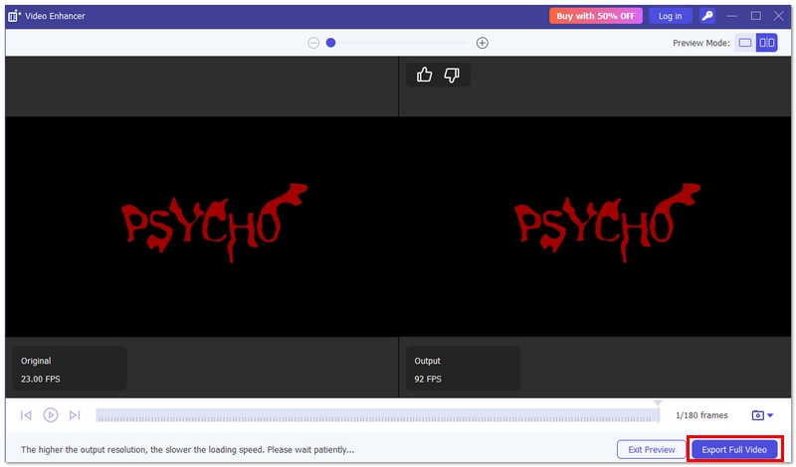Click Export Full Video button
The height and width of the screenshot is (467, 796).
click(734, 450)
